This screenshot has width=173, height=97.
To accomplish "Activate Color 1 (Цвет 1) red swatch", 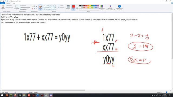I will point(73,7).
